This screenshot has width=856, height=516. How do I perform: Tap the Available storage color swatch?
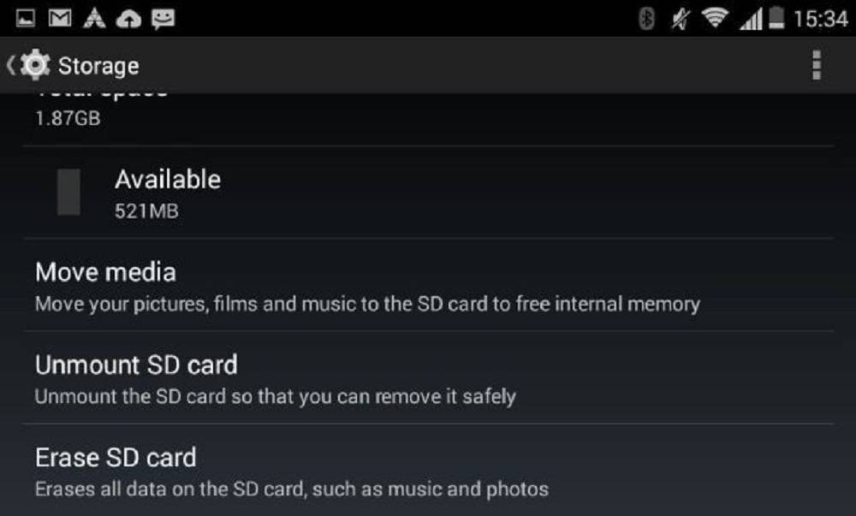(68, 192)
